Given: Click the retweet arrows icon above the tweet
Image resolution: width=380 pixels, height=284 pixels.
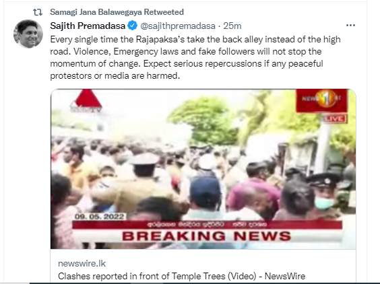Looking at the screenshot, I should [x=38, y=12].
